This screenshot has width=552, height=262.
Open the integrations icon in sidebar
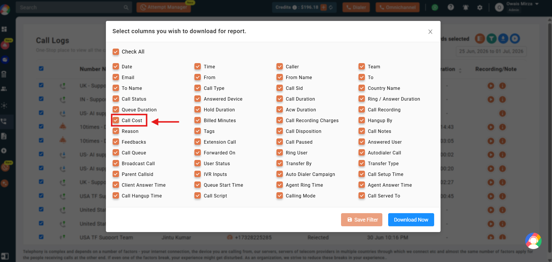(x=4, y=105)
